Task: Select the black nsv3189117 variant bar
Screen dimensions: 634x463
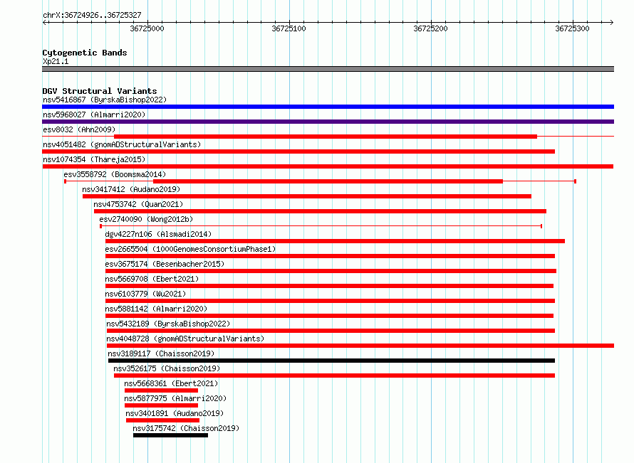Action: point(331,361)
